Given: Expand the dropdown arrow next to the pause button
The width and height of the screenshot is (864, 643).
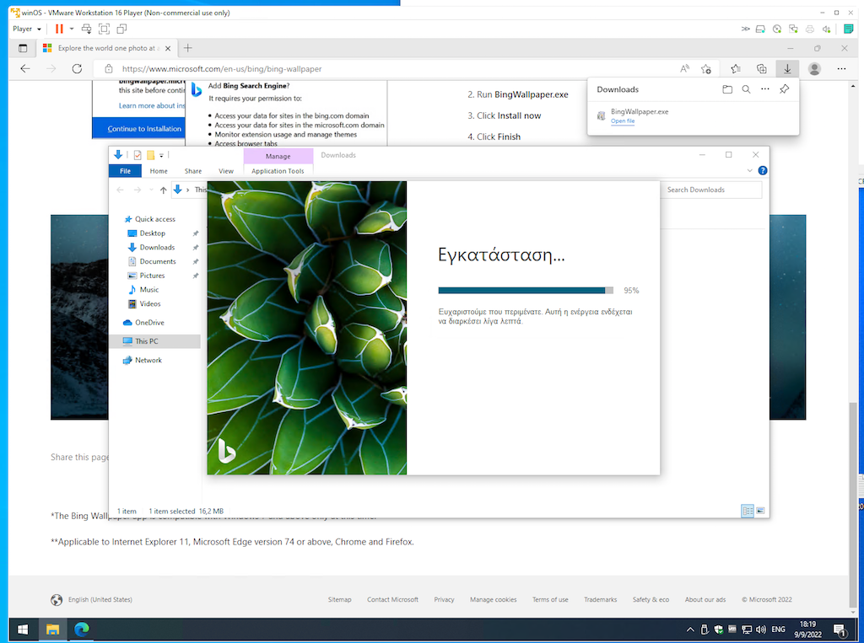Looking at the screenshot, I should point(72,29).
